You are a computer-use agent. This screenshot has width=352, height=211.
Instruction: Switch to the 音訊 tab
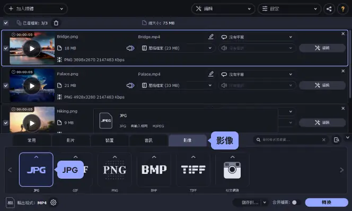pos(148,140)
